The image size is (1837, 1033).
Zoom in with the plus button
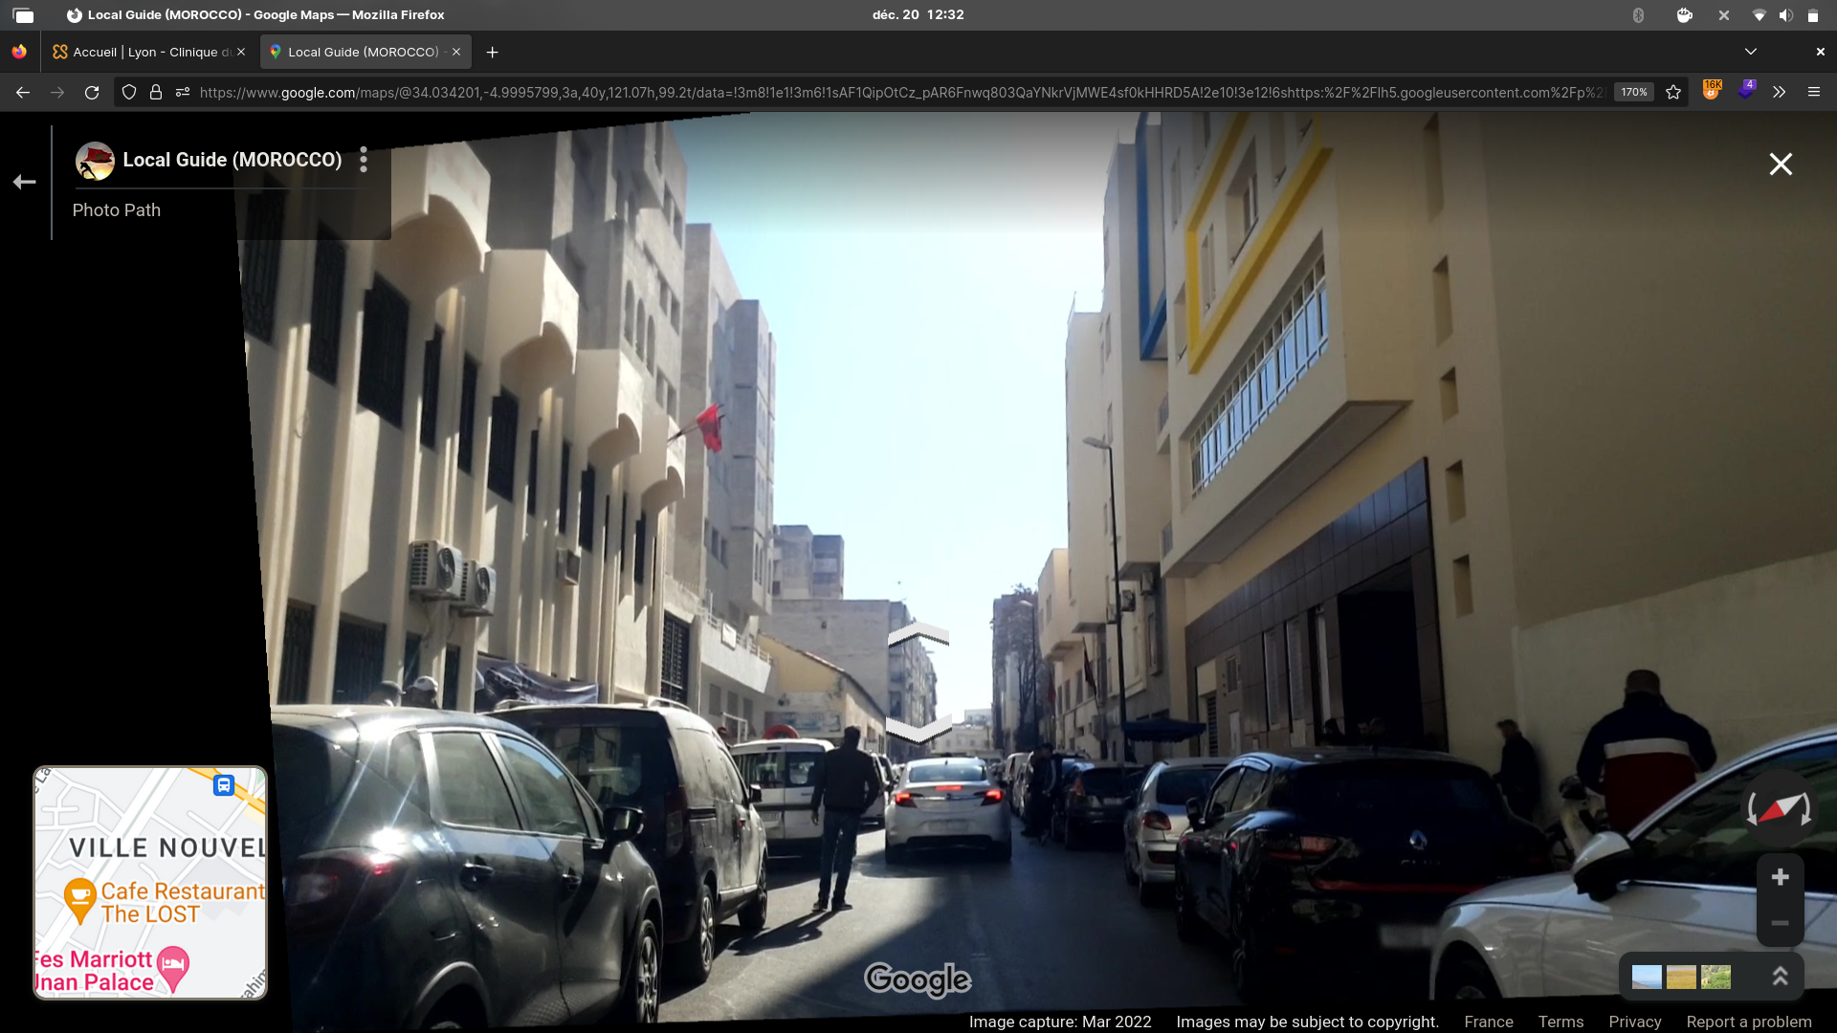tap(1780, 877)
